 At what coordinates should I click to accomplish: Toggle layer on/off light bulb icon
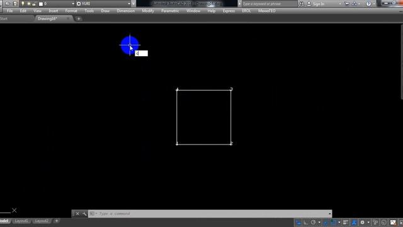click(23, 4)
